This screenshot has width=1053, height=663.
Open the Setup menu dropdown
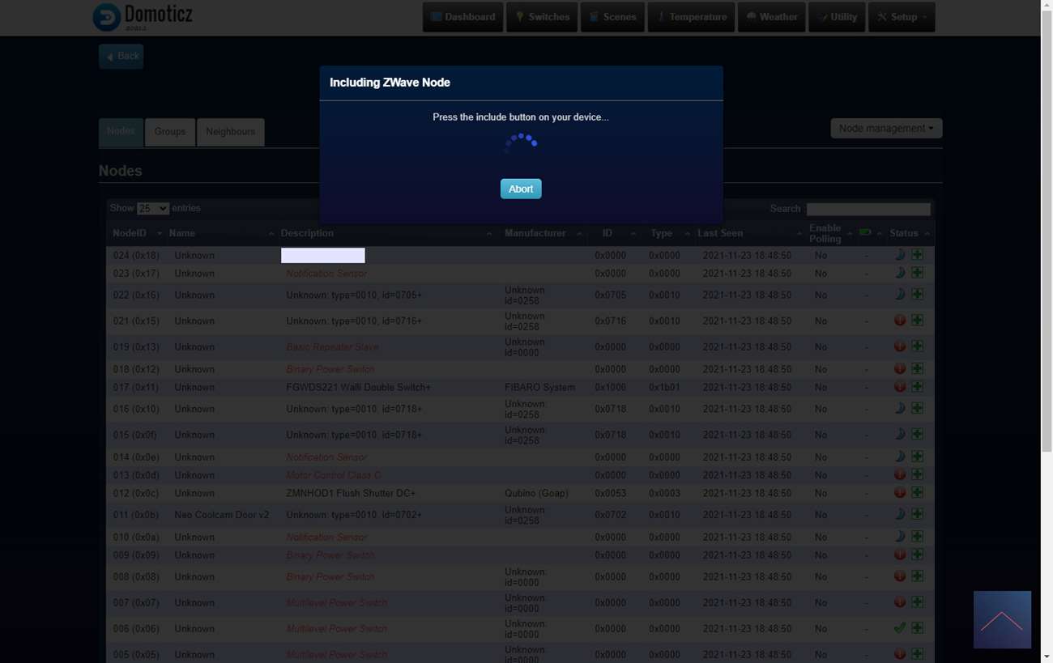(x=902, y=17)
